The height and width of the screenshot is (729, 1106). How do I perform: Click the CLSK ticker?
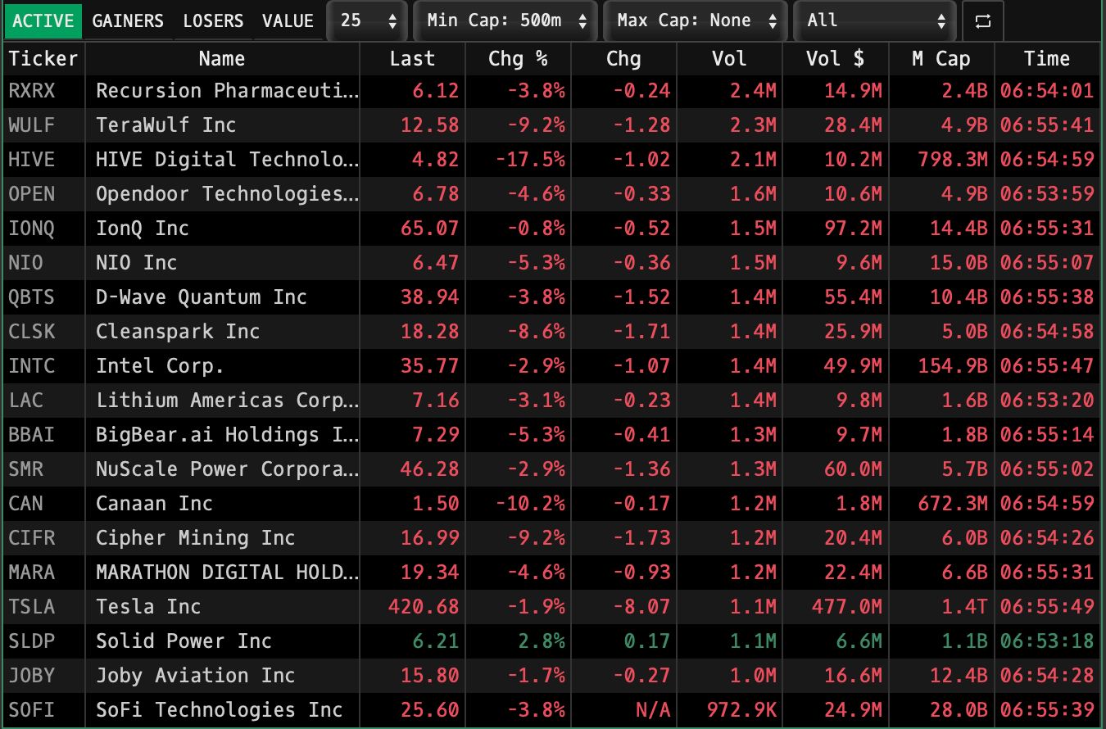coord(32,332)
